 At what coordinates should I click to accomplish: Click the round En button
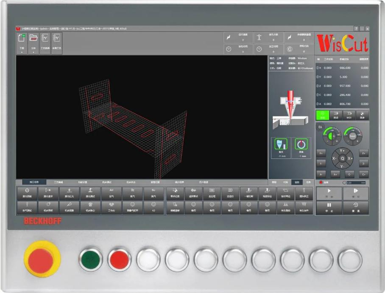320,127
